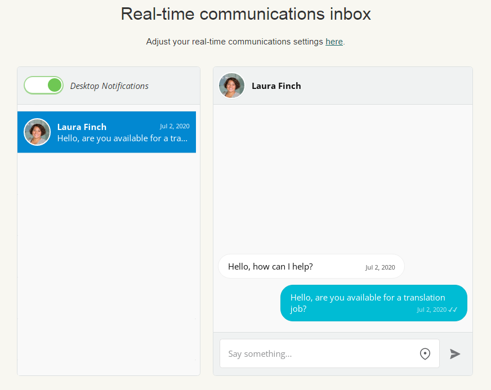The image size is (491, 390).
Task: Click the 'Hello, are you available for a tra...' preview
Action: tap(122, 138)
